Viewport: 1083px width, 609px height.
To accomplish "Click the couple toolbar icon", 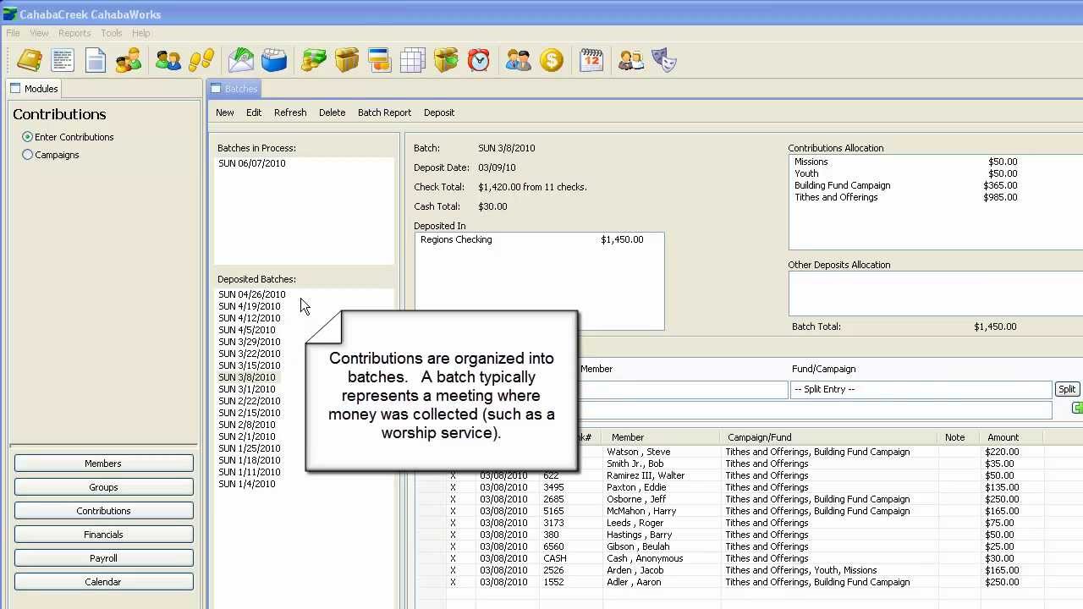I will 631,60.
